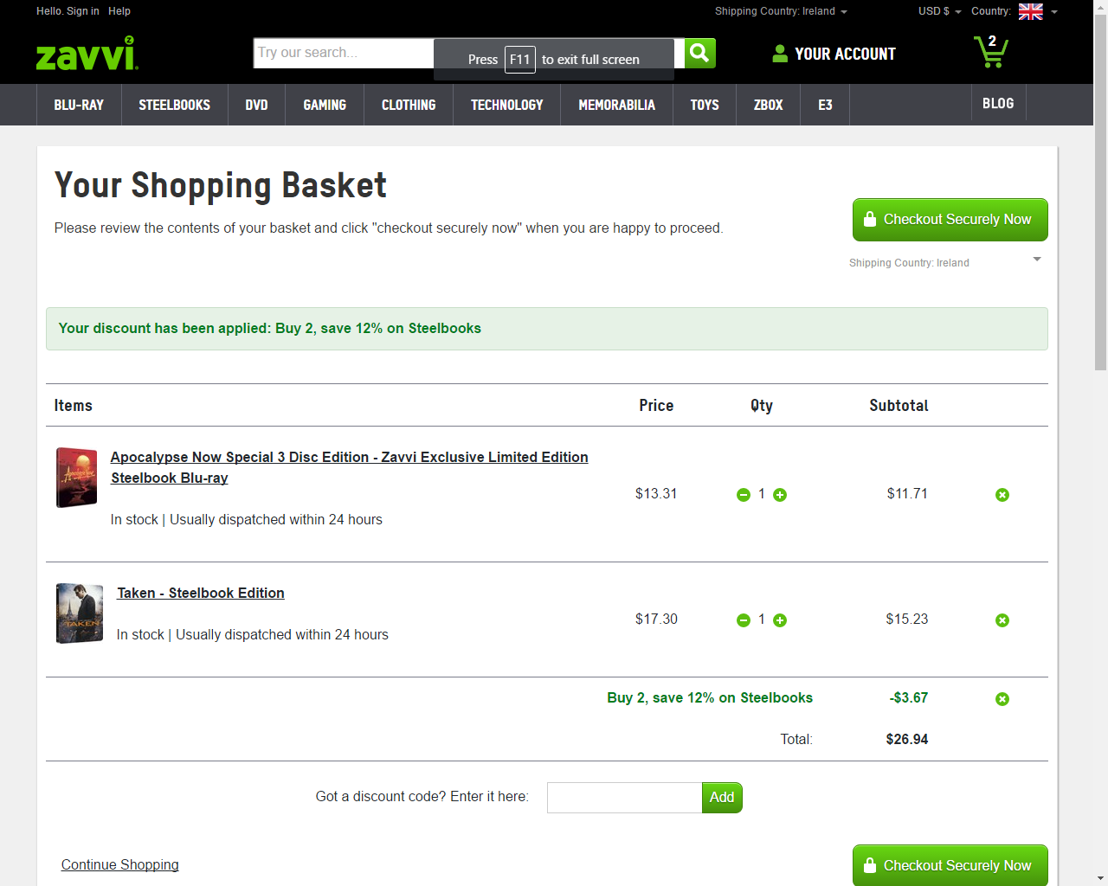Increase quantity of Taken Steelbook Edition

pos(780,620)
